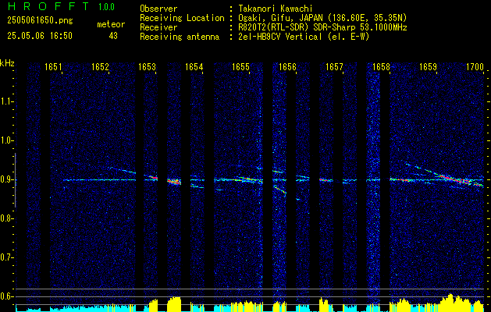Click receiver details R820T2(RTL-SDR) SDR-Sharp
Viewport: 491px width, 312px height.
[297, 27]
